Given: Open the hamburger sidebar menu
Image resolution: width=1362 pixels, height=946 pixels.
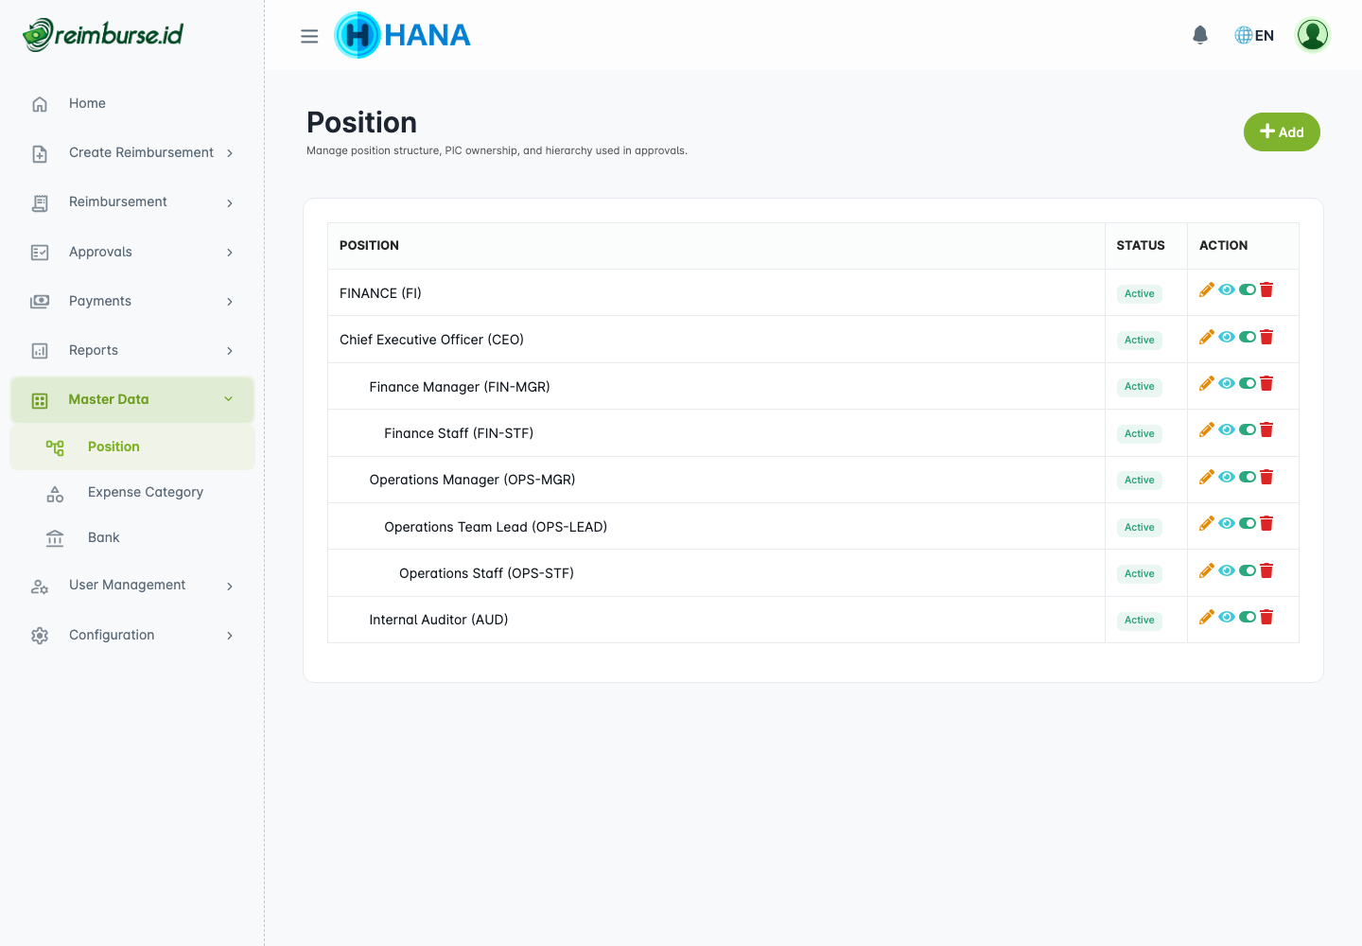Looking at the screenshot, I should (x=309, y=36).
